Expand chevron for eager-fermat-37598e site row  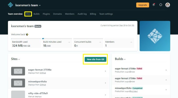click(105, 71)
